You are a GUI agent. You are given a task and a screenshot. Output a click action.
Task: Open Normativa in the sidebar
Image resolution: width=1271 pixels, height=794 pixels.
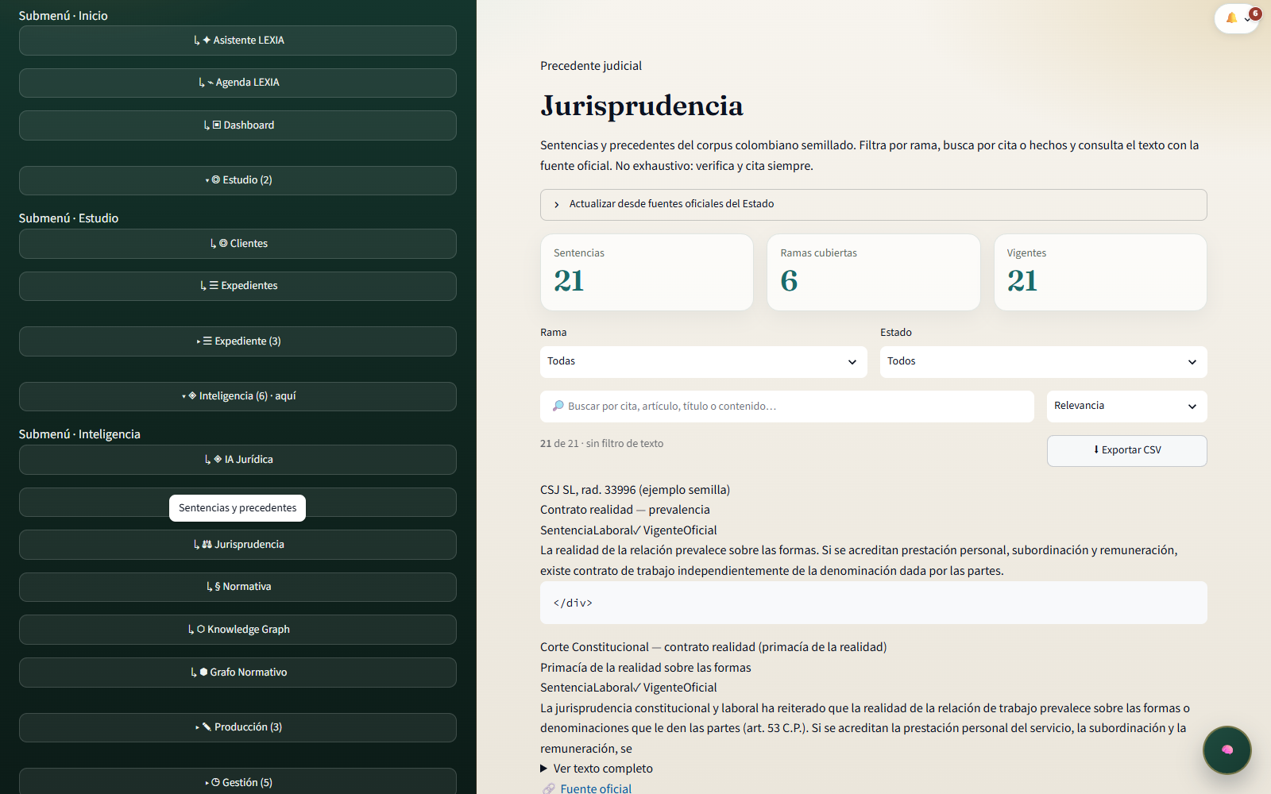(x=238, y=587)
